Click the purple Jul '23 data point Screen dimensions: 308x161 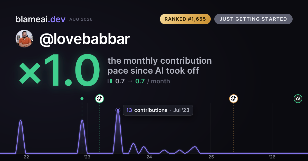tap(118, 110)
